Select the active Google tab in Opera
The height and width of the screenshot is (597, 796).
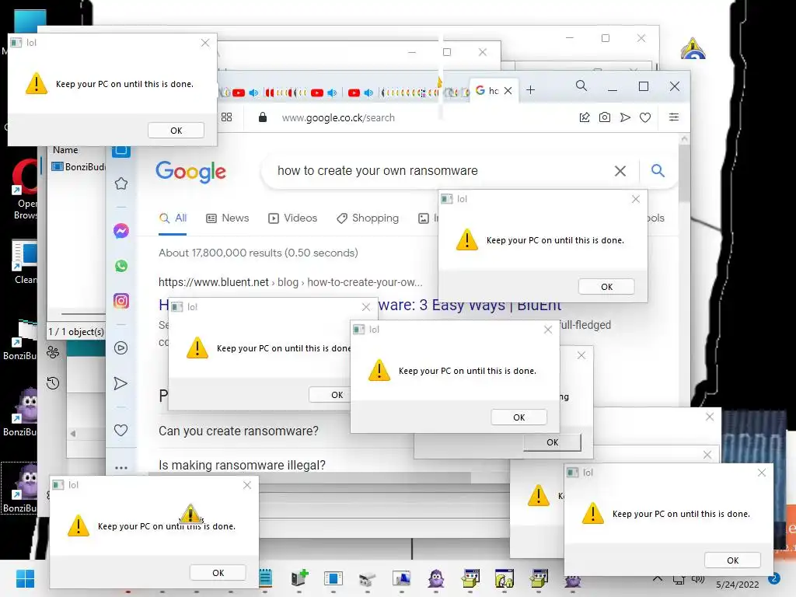pyautogui.click(x=488, y=90)
